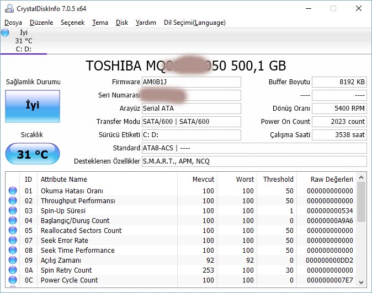Open the Tema menu
The height and width of the screenshot is (293, 372).
[x=100, y=23]
